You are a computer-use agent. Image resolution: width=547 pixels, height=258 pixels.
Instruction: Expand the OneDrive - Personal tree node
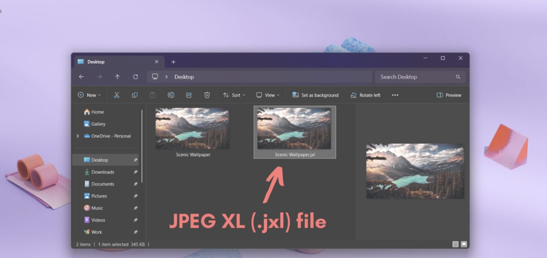pyautogui.click(x=77, y=136)
